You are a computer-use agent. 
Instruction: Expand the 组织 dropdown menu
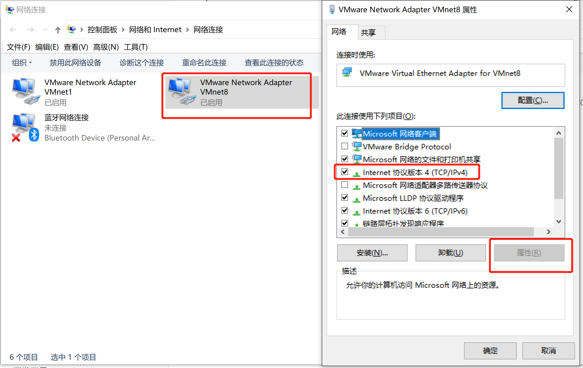[22, 63]
